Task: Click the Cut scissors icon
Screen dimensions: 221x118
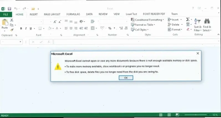Action: (12, 20)
